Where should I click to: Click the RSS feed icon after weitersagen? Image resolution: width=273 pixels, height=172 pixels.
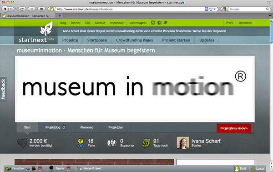[x=153, y=23]
